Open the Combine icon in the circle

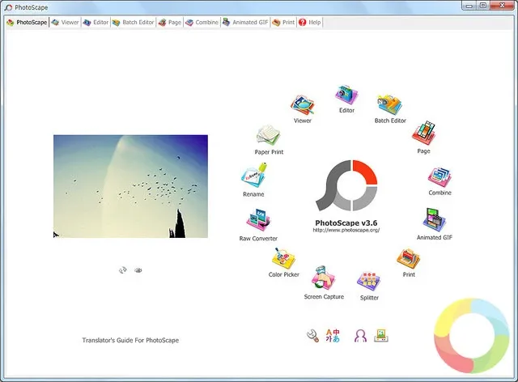point(439,177)
